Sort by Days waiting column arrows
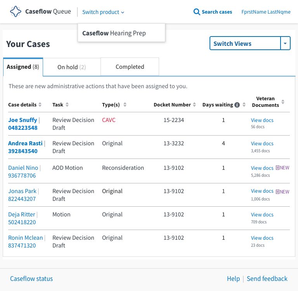Screen dimensions: 298x291 tap(244, 105)
